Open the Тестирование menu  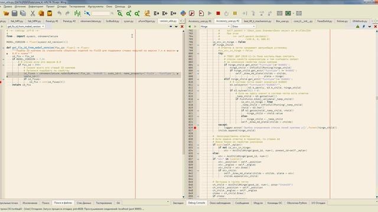point(77,6)
